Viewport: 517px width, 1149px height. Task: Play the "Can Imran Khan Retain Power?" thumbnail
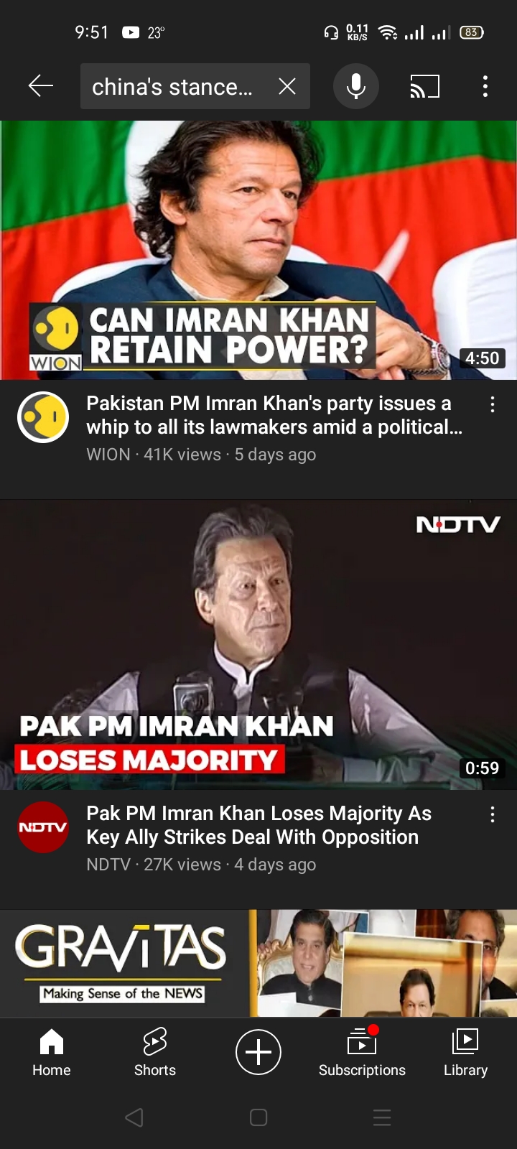pos(258,250)
